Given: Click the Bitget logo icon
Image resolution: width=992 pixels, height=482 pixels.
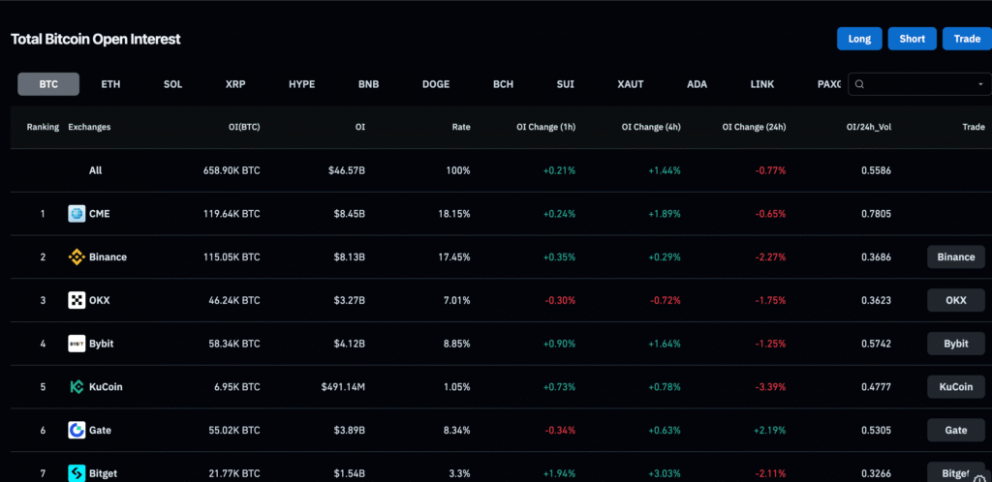Looking at the screenshot, I should click(77, 473).
